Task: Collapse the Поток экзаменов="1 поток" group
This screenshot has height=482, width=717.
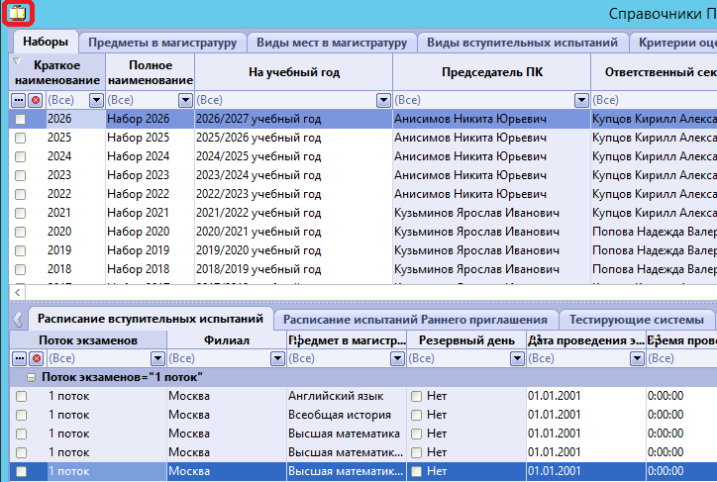Action: coord(31,378)
